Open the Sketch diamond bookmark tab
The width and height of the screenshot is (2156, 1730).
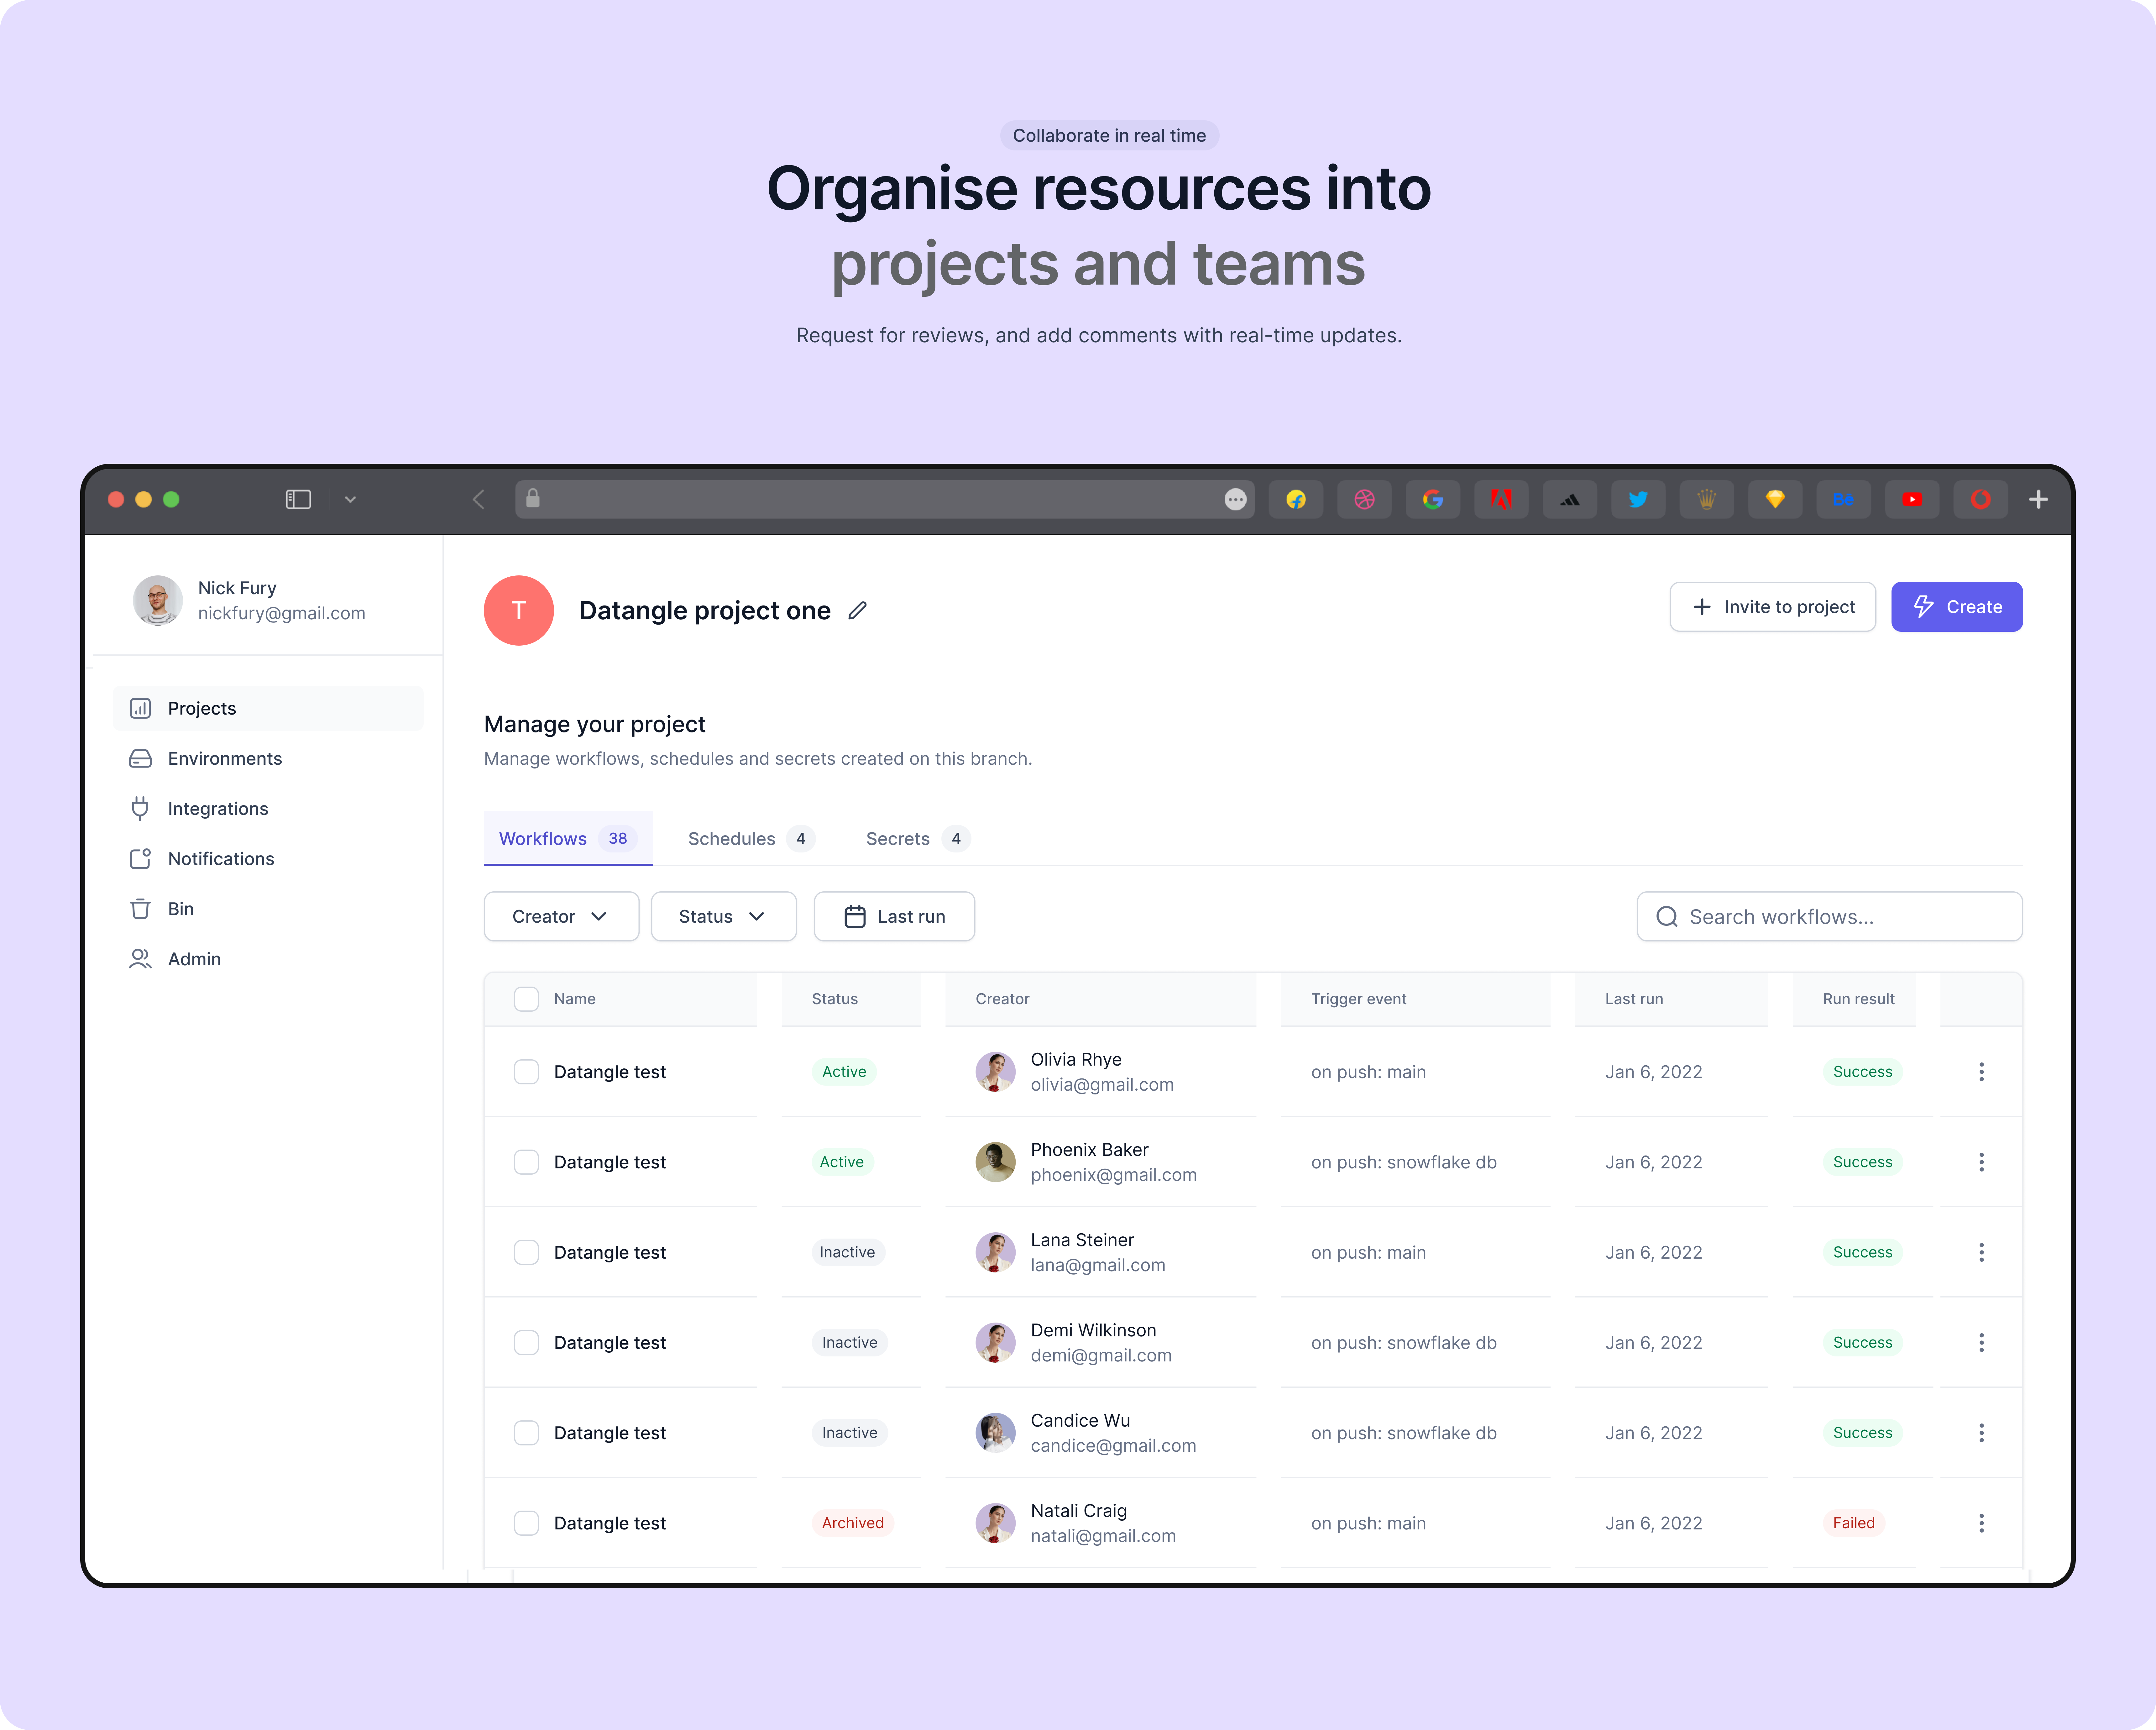pyautogui.click(x=1775, y=499)
